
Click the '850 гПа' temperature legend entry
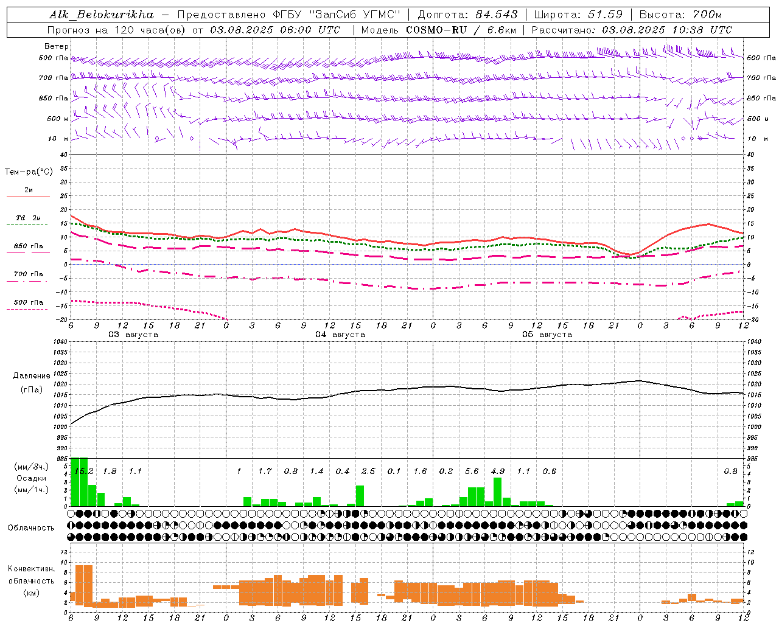click(29, 246)
